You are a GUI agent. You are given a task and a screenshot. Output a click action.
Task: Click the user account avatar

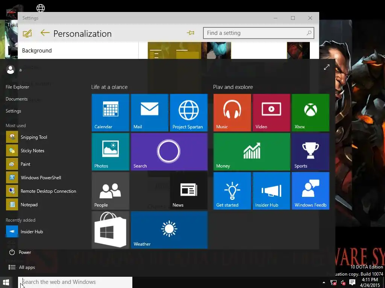pyautogui.click(x=11, y=69)
